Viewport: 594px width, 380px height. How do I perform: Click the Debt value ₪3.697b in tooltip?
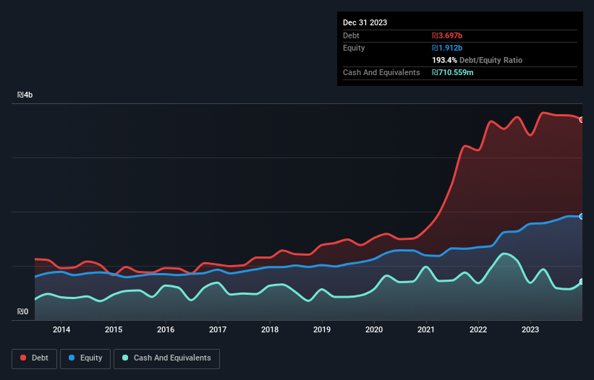pyautogui.click(x=447, y=35)
